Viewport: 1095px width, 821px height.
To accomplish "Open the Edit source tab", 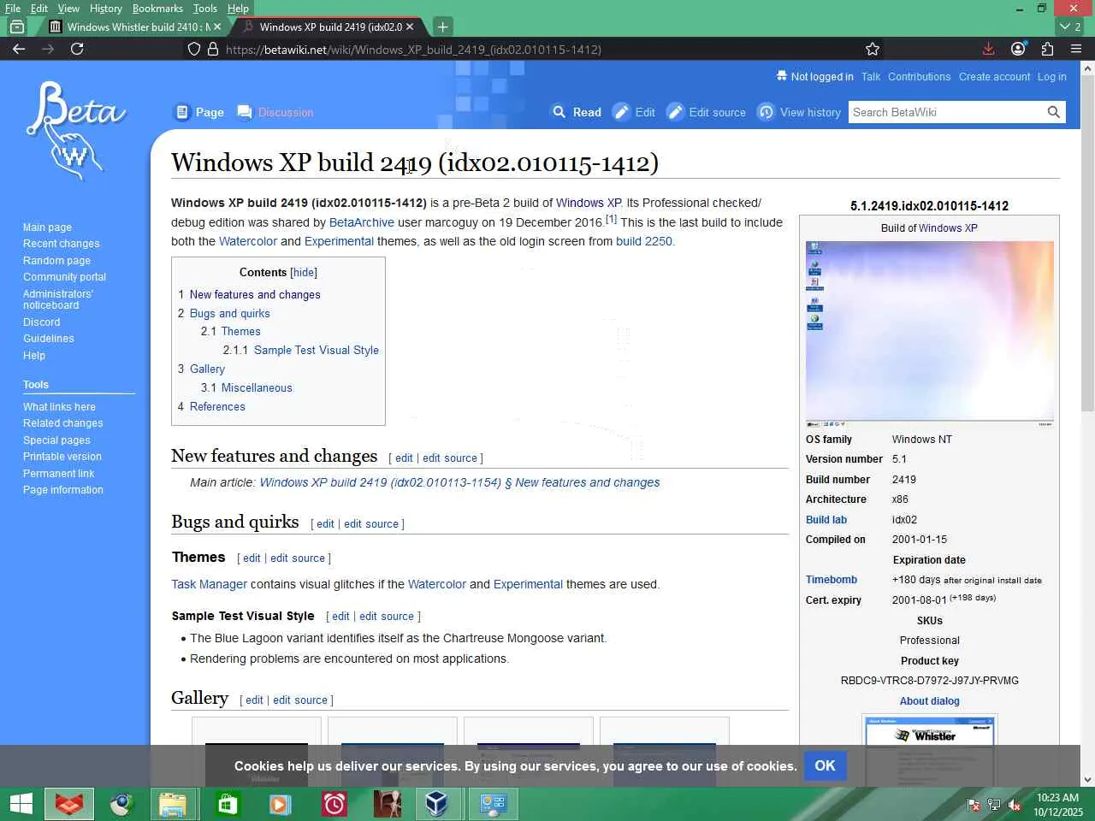I will [x=707, y=112].
